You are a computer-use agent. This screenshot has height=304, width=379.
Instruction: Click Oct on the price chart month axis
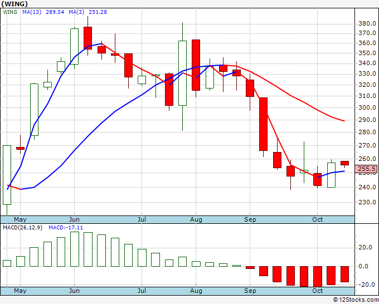coord(317,219)
